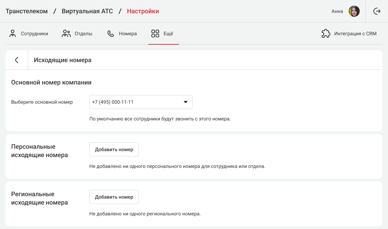Switch to the Сотрудники tab label

point(35,34)
